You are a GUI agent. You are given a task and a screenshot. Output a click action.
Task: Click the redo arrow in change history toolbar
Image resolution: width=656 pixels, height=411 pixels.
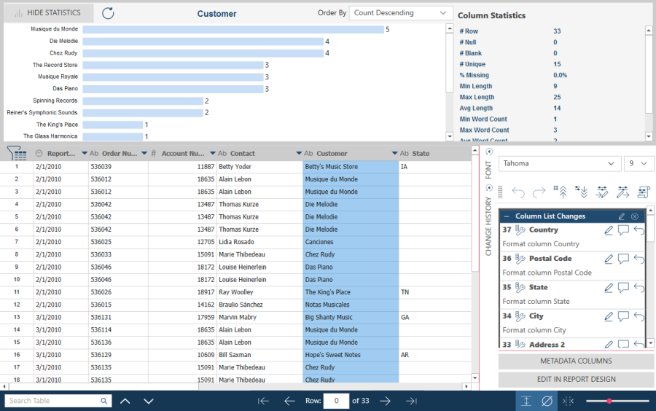[539, 192]
